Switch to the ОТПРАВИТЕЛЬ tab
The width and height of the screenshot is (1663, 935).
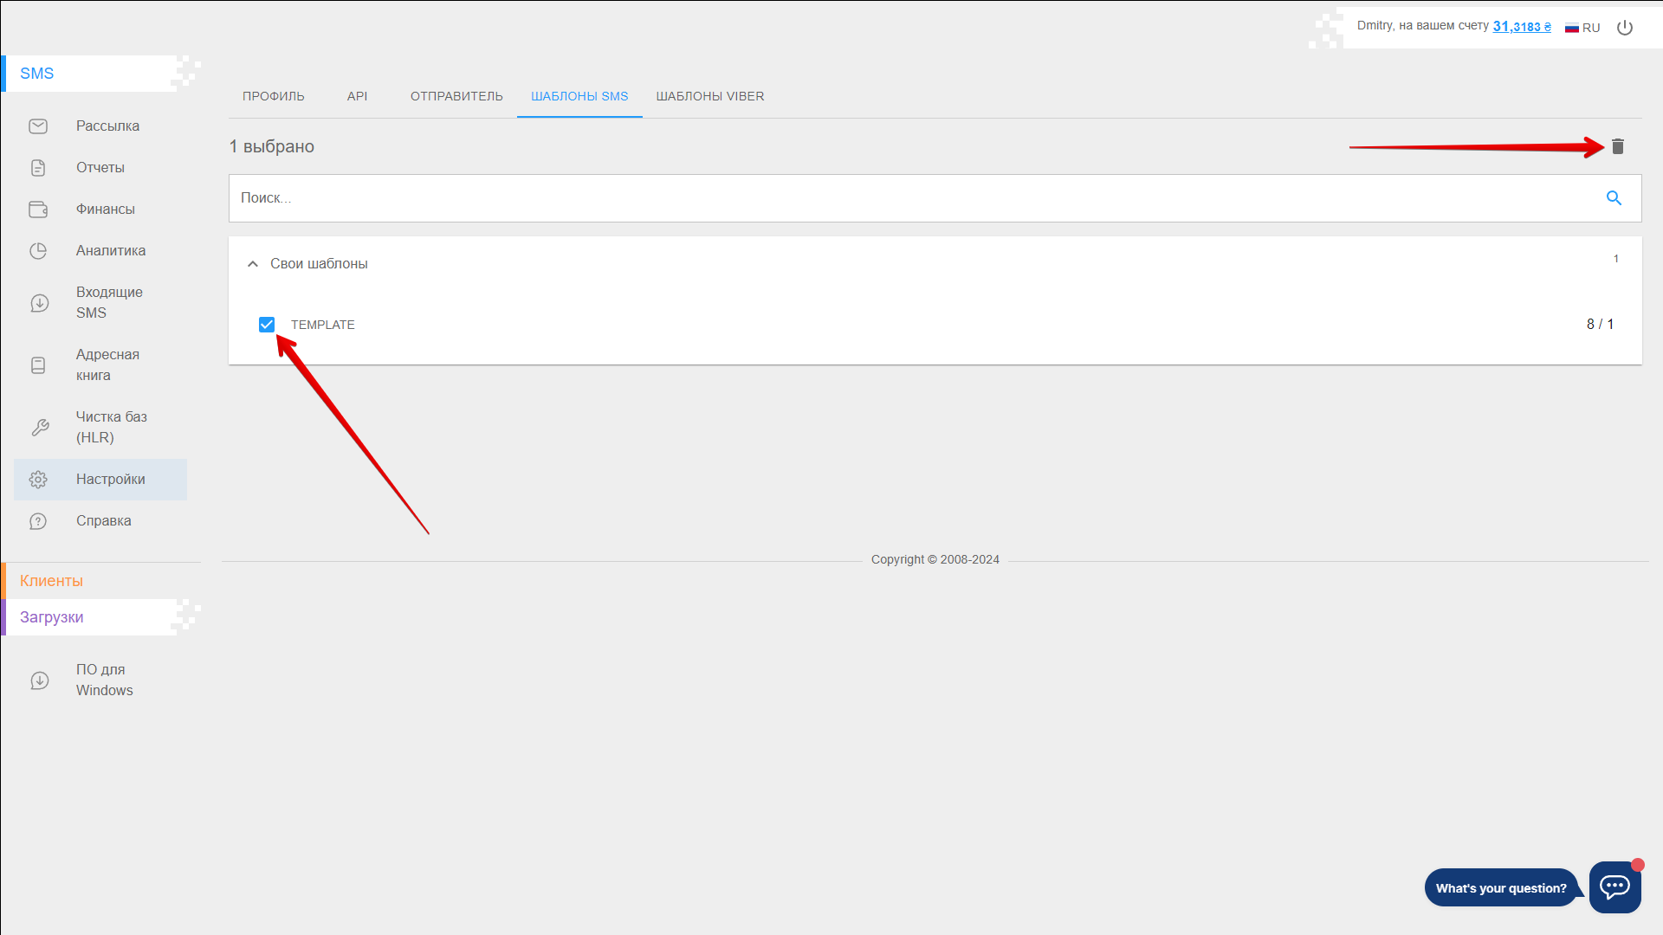[x=456, y=96]
